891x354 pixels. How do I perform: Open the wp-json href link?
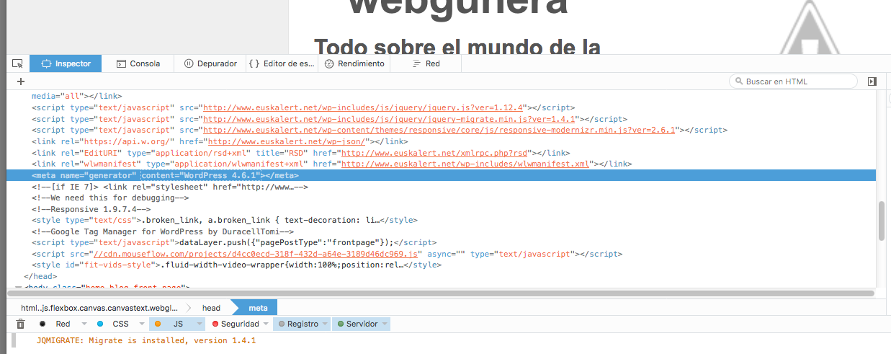click(287, 141)
